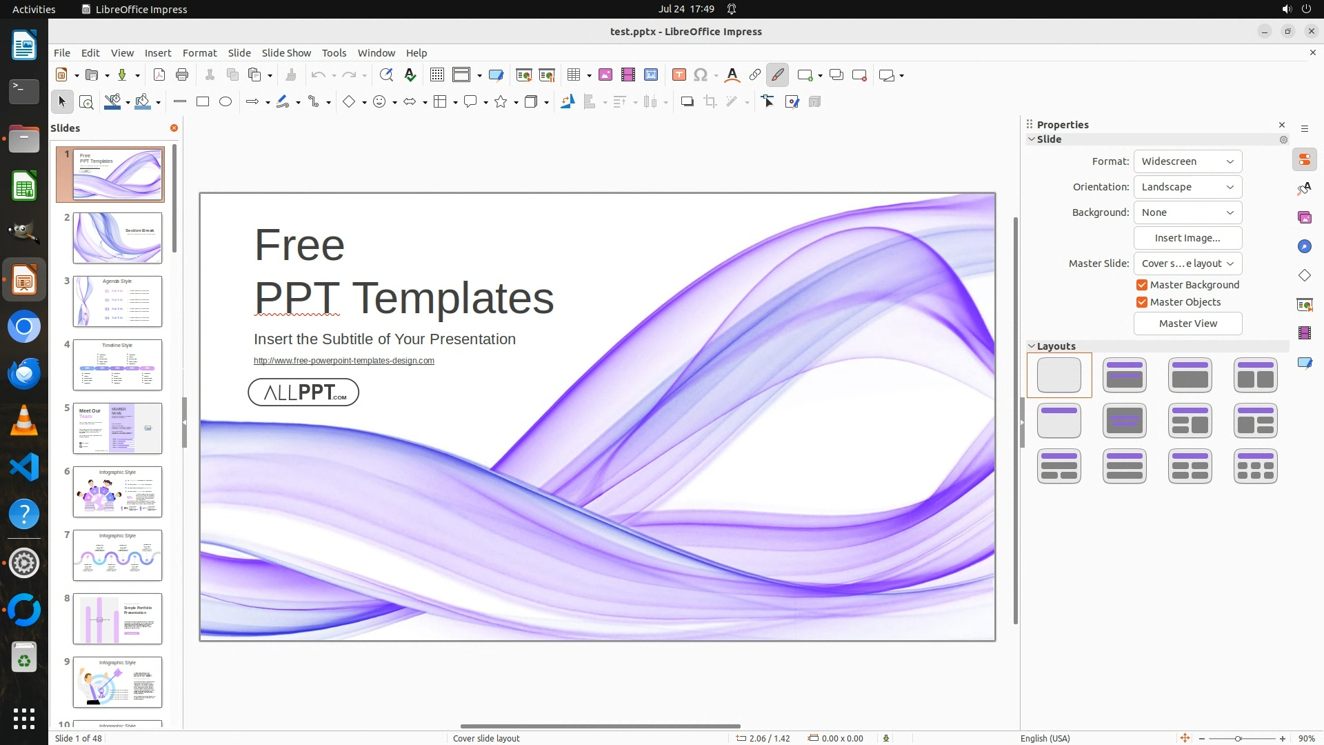Image resolution: width=1324 pixels, height=745 pixels.
Task: Click the zoom slider in status bar
Action: click(1238, 739)
